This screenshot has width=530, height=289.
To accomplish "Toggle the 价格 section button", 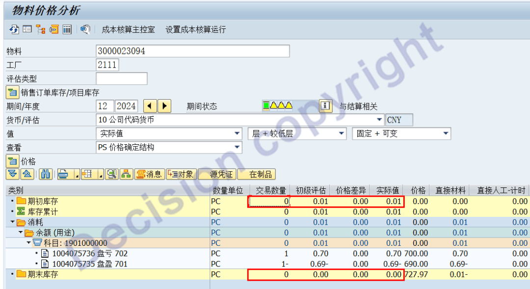I will [x=12, y=161].
